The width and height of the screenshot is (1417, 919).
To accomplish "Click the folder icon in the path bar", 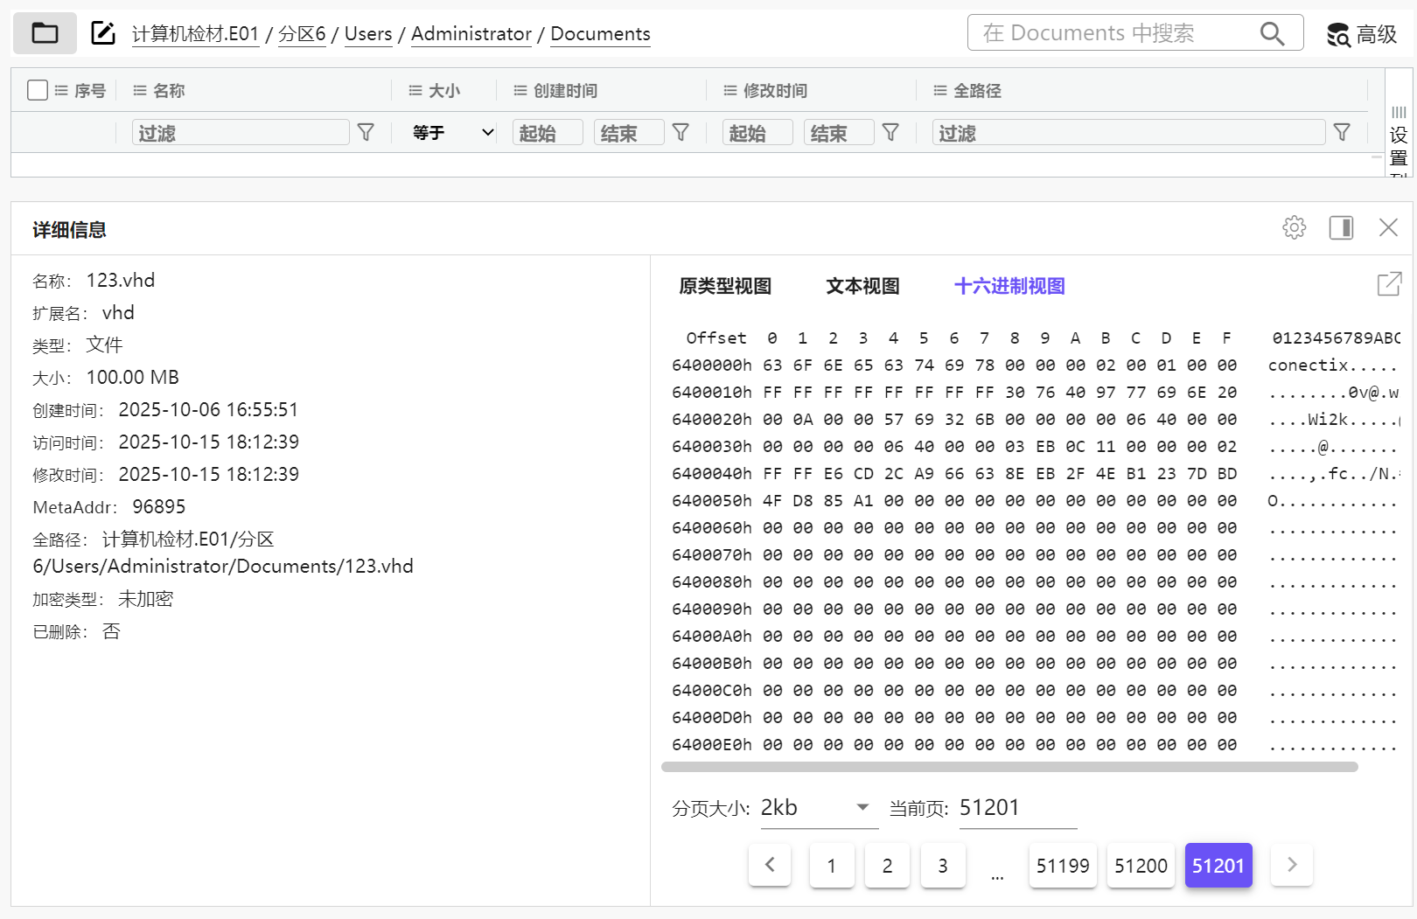I will pos(45,34).
